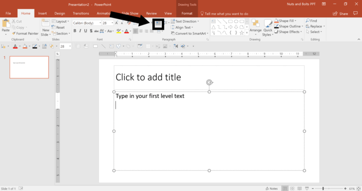The height and width of the screenshot is (191, 362).
Task: Open the File menu
Action: click(8, 13)
